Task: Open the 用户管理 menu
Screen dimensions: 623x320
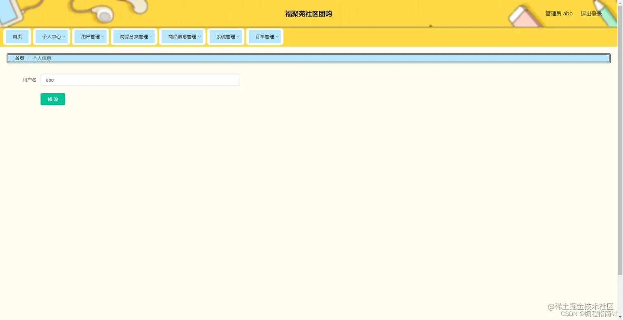Action: tap(90, 37)
